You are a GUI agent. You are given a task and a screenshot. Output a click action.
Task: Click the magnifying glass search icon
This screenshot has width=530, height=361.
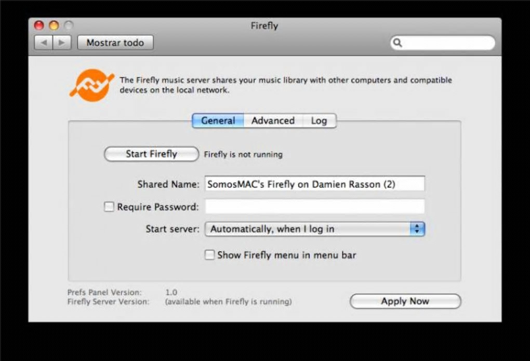[x=398, y=43]
